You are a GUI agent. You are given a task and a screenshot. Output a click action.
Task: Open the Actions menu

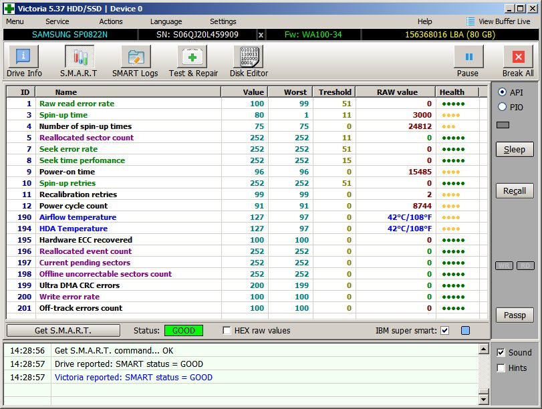click(x=111, y=21)
